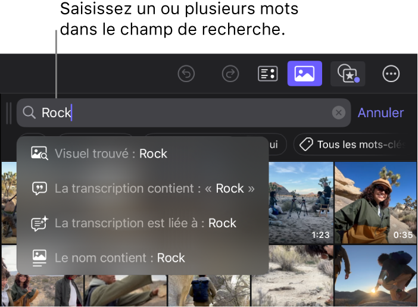This screenshot has height=307, width=418.
Task: Select the pointing arm thumbnail
Action: (x=126, y=290)
